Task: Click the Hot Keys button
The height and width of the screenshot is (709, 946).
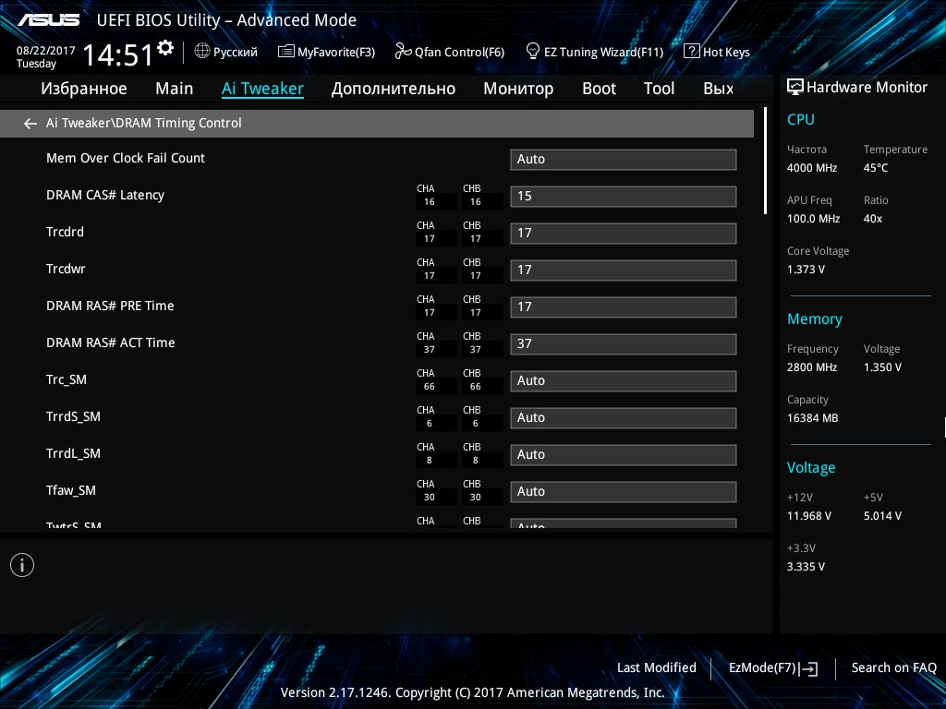Action: (717, 52)
